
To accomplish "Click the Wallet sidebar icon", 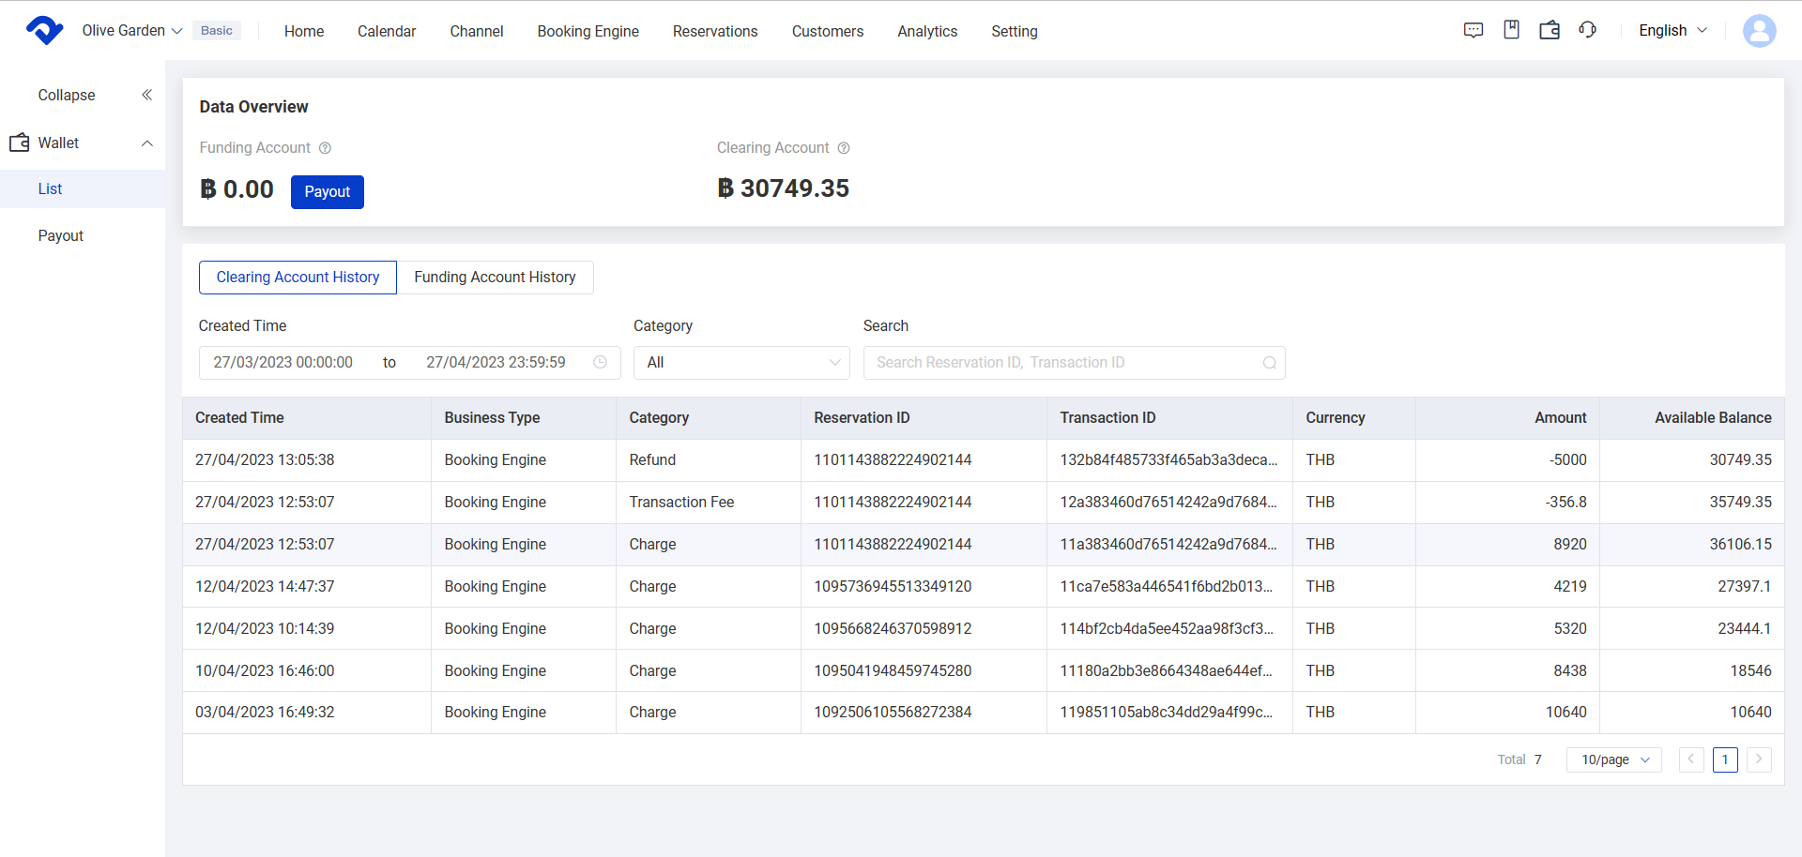I will click(20, 143).
